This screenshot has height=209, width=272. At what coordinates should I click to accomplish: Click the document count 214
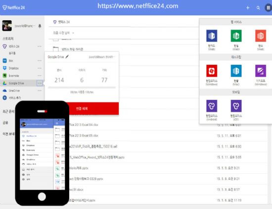tap(59, 80)
